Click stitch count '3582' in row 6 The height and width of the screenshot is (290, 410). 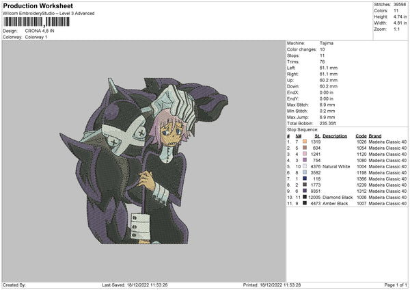pyautogui.click(x=316, y=173)
